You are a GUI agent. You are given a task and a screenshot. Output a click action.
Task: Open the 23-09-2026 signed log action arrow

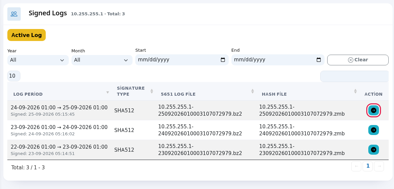click(x=373, y=149)
